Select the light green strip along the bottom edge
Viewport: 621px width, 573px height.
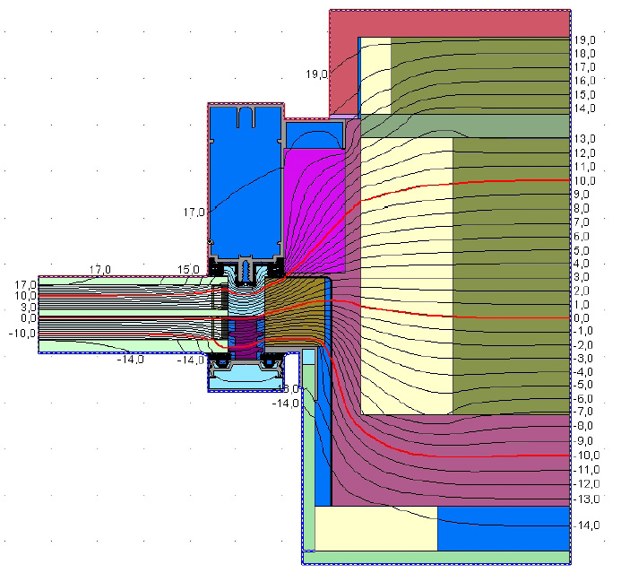tap(439, 557)
